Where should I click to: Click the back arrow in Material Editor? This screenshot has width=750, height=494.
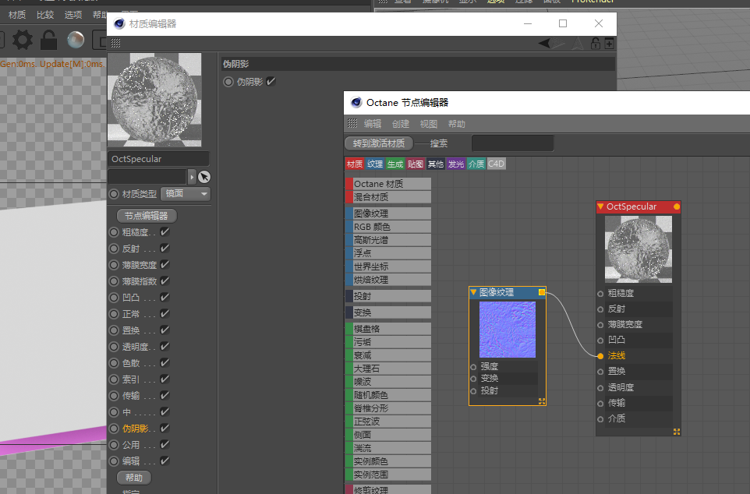click(544, 44)
